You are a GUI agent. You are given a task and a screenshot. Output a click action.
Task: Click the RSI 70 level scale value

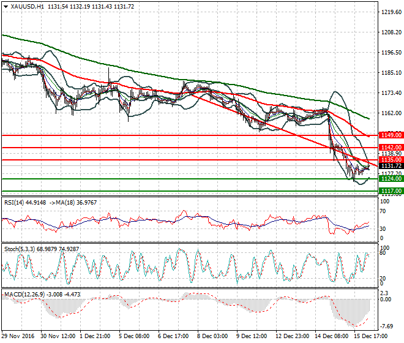(x=383, y=211)
